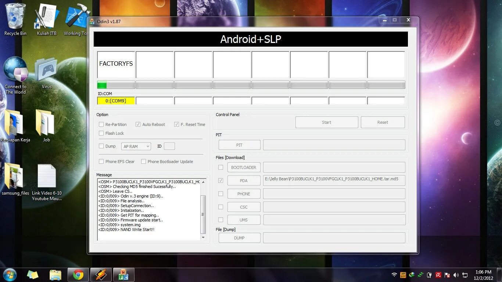Enable the Flash Lock checkbox
This screenshot has width=502, height=282.
coord(101,133)
